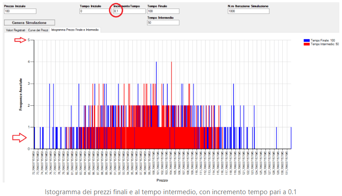342x196 pixels.
Task: Click the Istogramma caption text below the chart
Action: point(171,192)
